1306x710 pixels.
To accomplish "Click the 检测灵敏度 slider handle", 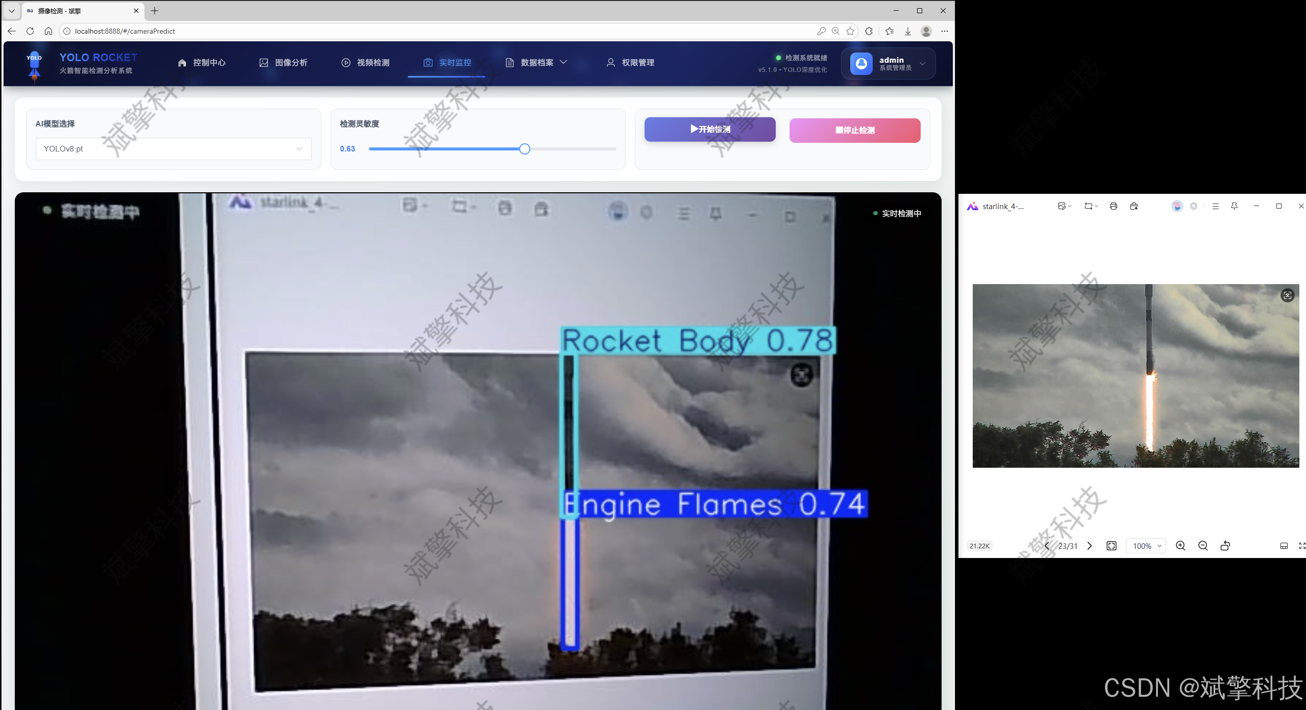I will pos(524,149).
